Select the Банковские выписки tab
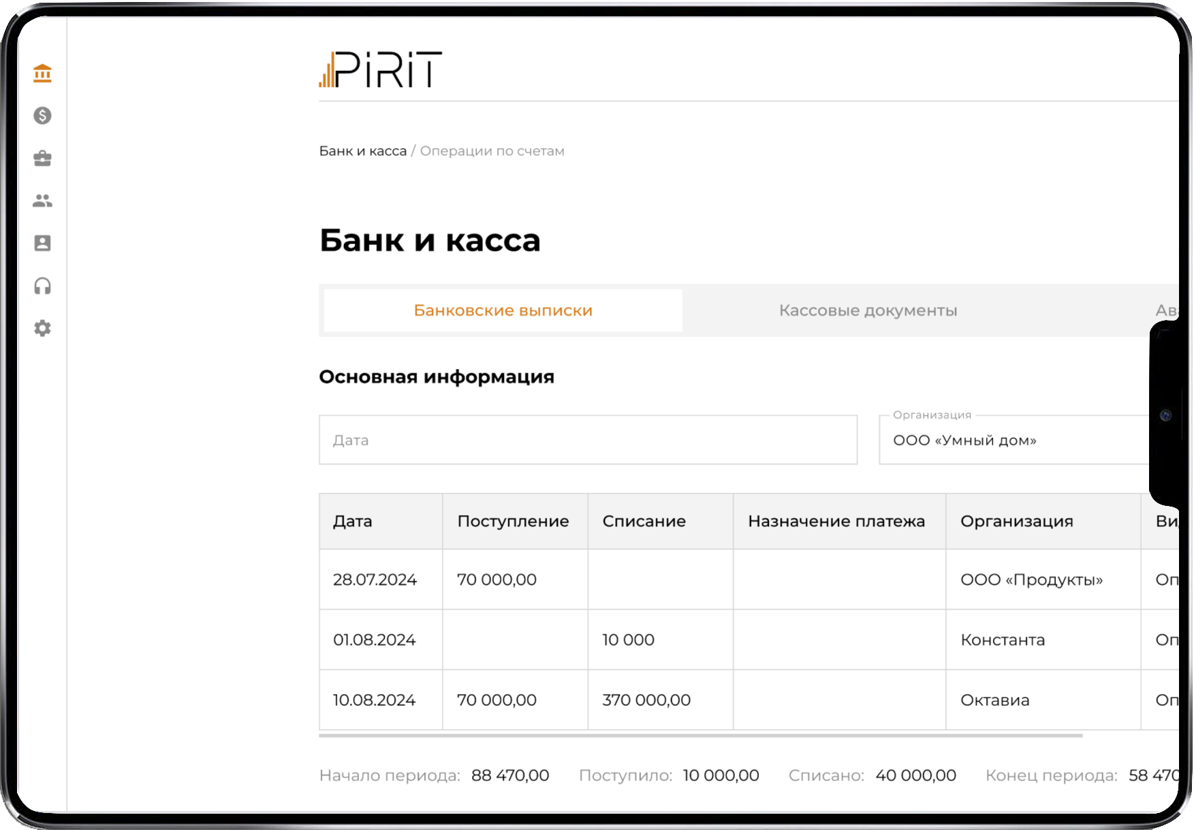This screenshot has height=830, width=1194. (502, 310)
